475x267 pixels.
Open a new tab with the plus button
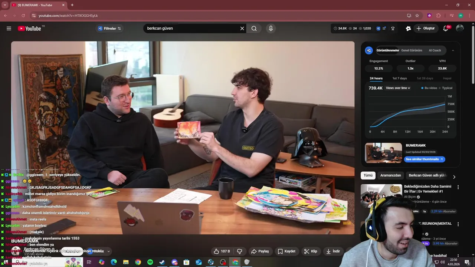tap(72, 5)
